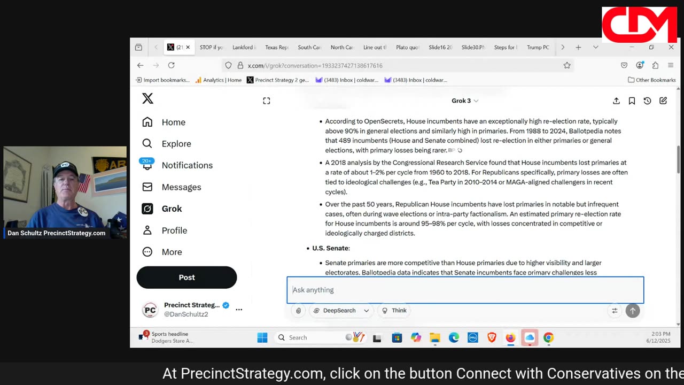Image resolution: width=684 pixels, height=385 pixels.
Task: Go to Home in X sidebar
Action: pyautogui.click(x=164, y=122)
